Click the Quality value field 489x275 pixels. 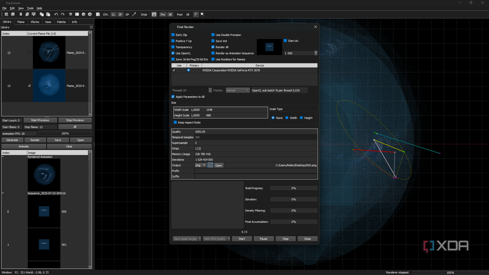[256, 132]
